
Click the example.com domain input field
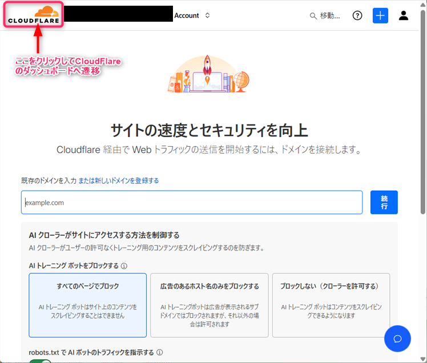[x=192, y=203]
